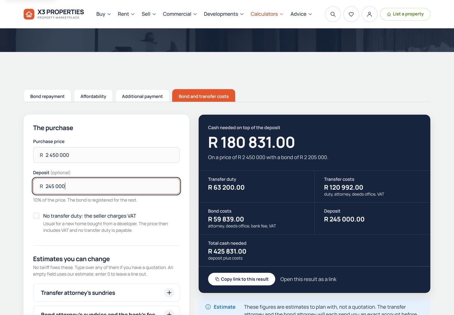454x315 pixels.
Task: Open the Commercial dropdown menu
Action: click(x=180, y=14)
